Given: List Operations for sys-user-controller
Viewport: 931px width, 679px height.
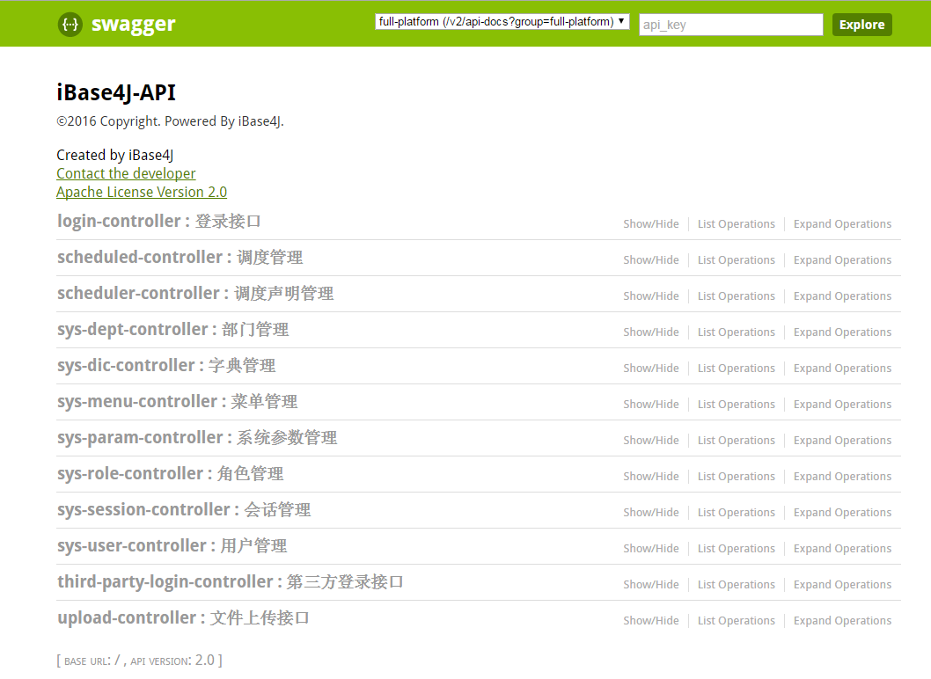Looking at the screenshot, I should pos(737,549).
